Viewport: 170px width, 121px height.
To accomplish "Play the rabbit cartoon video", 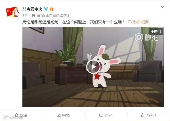I will tap(93, 67).
